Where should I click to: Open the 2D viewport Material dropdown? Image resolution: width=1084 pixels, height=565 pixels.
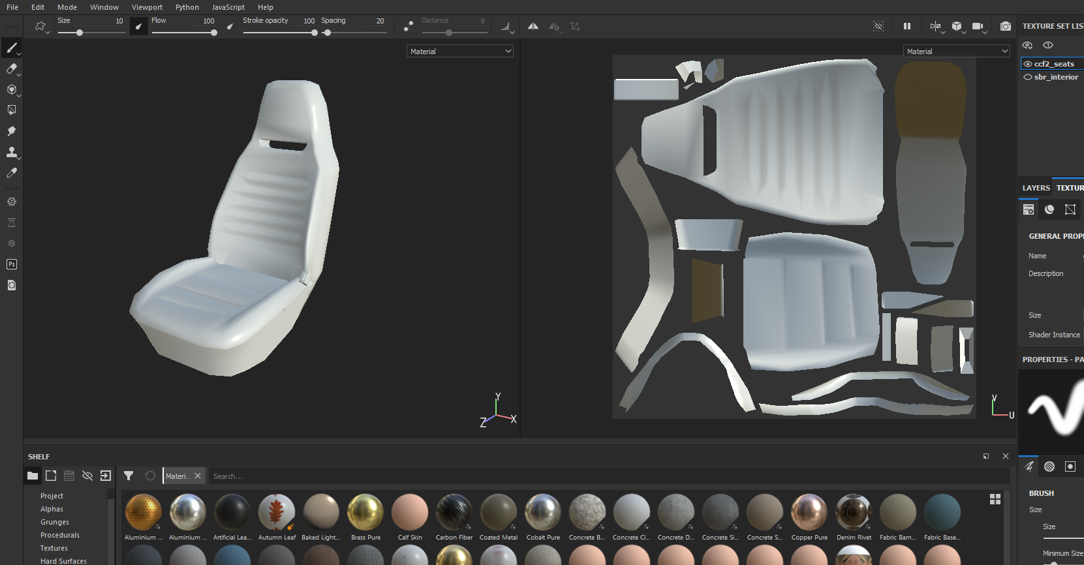(x=957, y=51)
